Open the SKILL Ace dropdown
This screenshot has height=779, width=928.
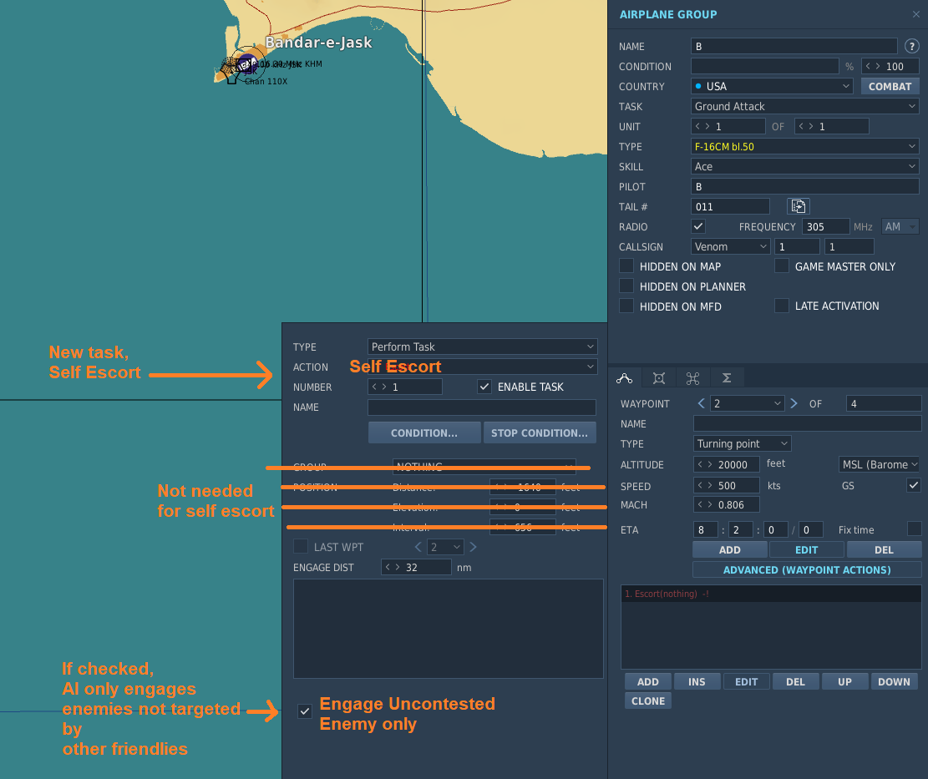805,167
